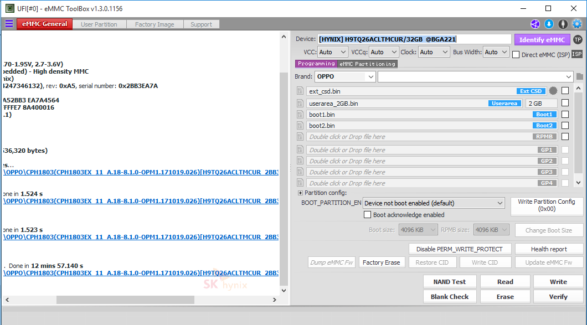Click the blue download arrow icon
Image resolution: width=587 pixels, height=325 pixels.
click(549, 24)
